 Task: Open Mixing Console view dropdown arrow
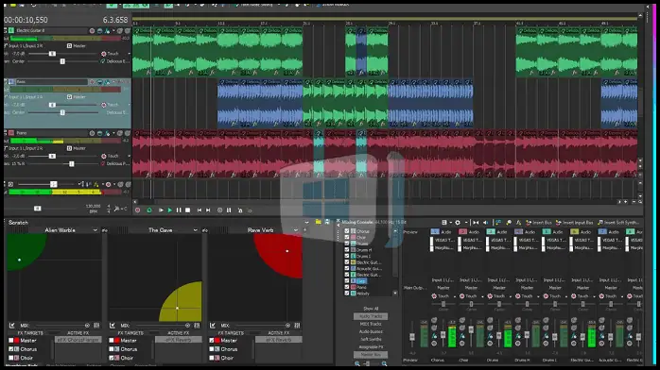click(450, 223)
